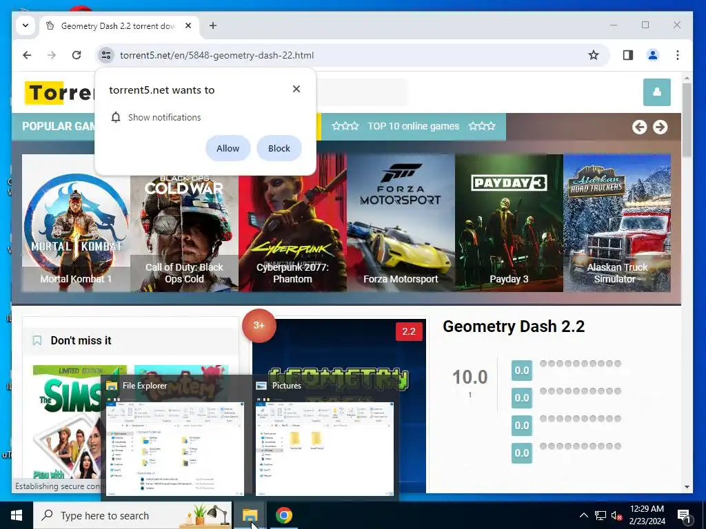This screenshot has width=706, height=529.
Task: Open Chrome profile avatar icon
Action: 652,55
